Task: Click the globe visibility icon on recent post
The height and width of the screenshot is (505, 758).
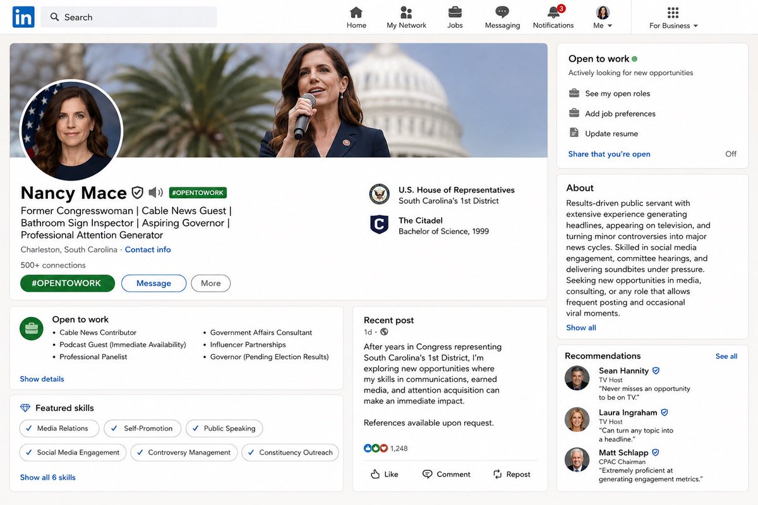Action: [384, 332]
